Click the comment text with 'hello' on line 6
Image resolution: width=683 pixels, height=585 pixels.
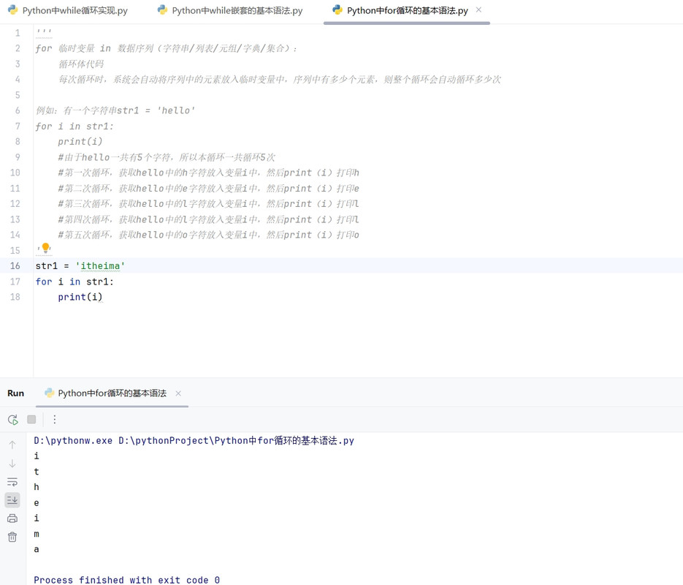115,110
